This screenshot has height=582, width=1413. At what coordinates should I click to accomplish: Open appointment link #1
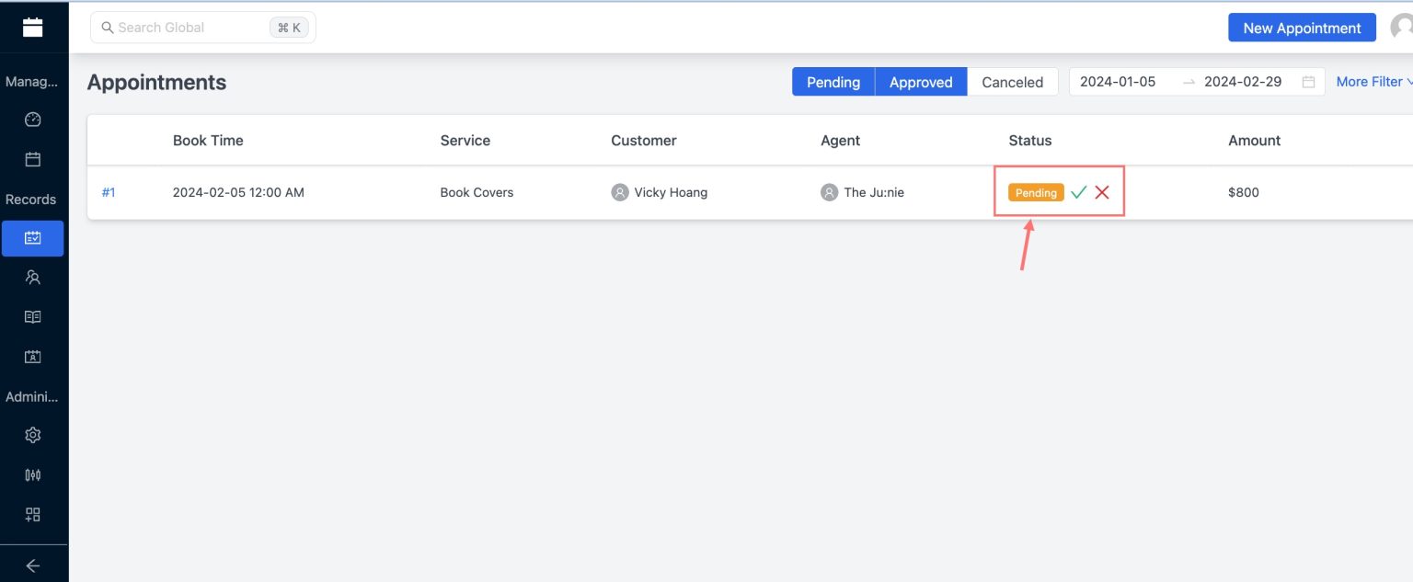pos(109,192)
